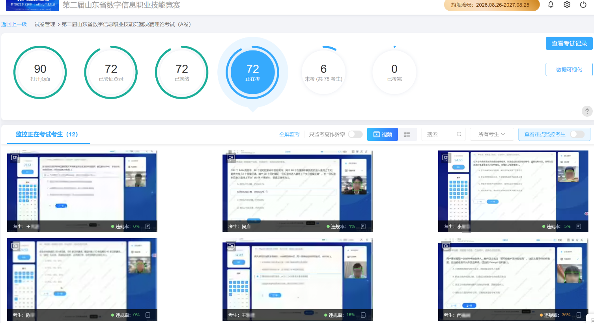The height and width of the screenshot is (323, 594).
Task: Switch to the list view icon
Action: 407,134
